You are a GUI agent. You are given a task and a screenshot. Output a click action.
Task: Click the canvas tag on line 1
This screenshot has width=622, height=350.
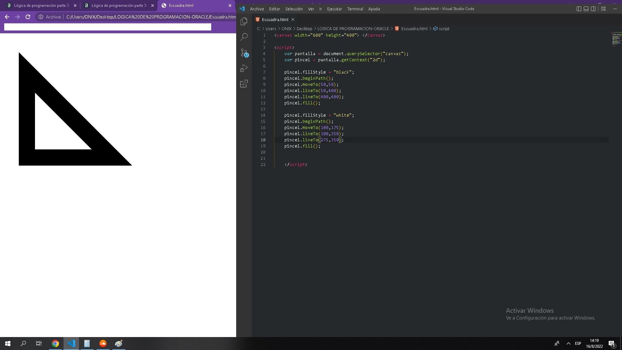point(284,35)
